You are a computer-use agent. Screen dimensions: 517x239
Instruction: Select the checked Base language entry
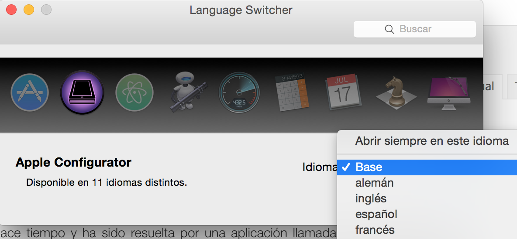tap(427, 167)
